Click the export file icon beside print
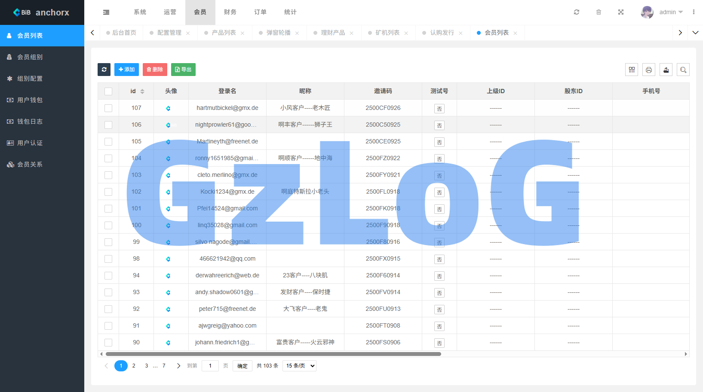Viewport: 703px width, 392px height. tap(666, 70)
